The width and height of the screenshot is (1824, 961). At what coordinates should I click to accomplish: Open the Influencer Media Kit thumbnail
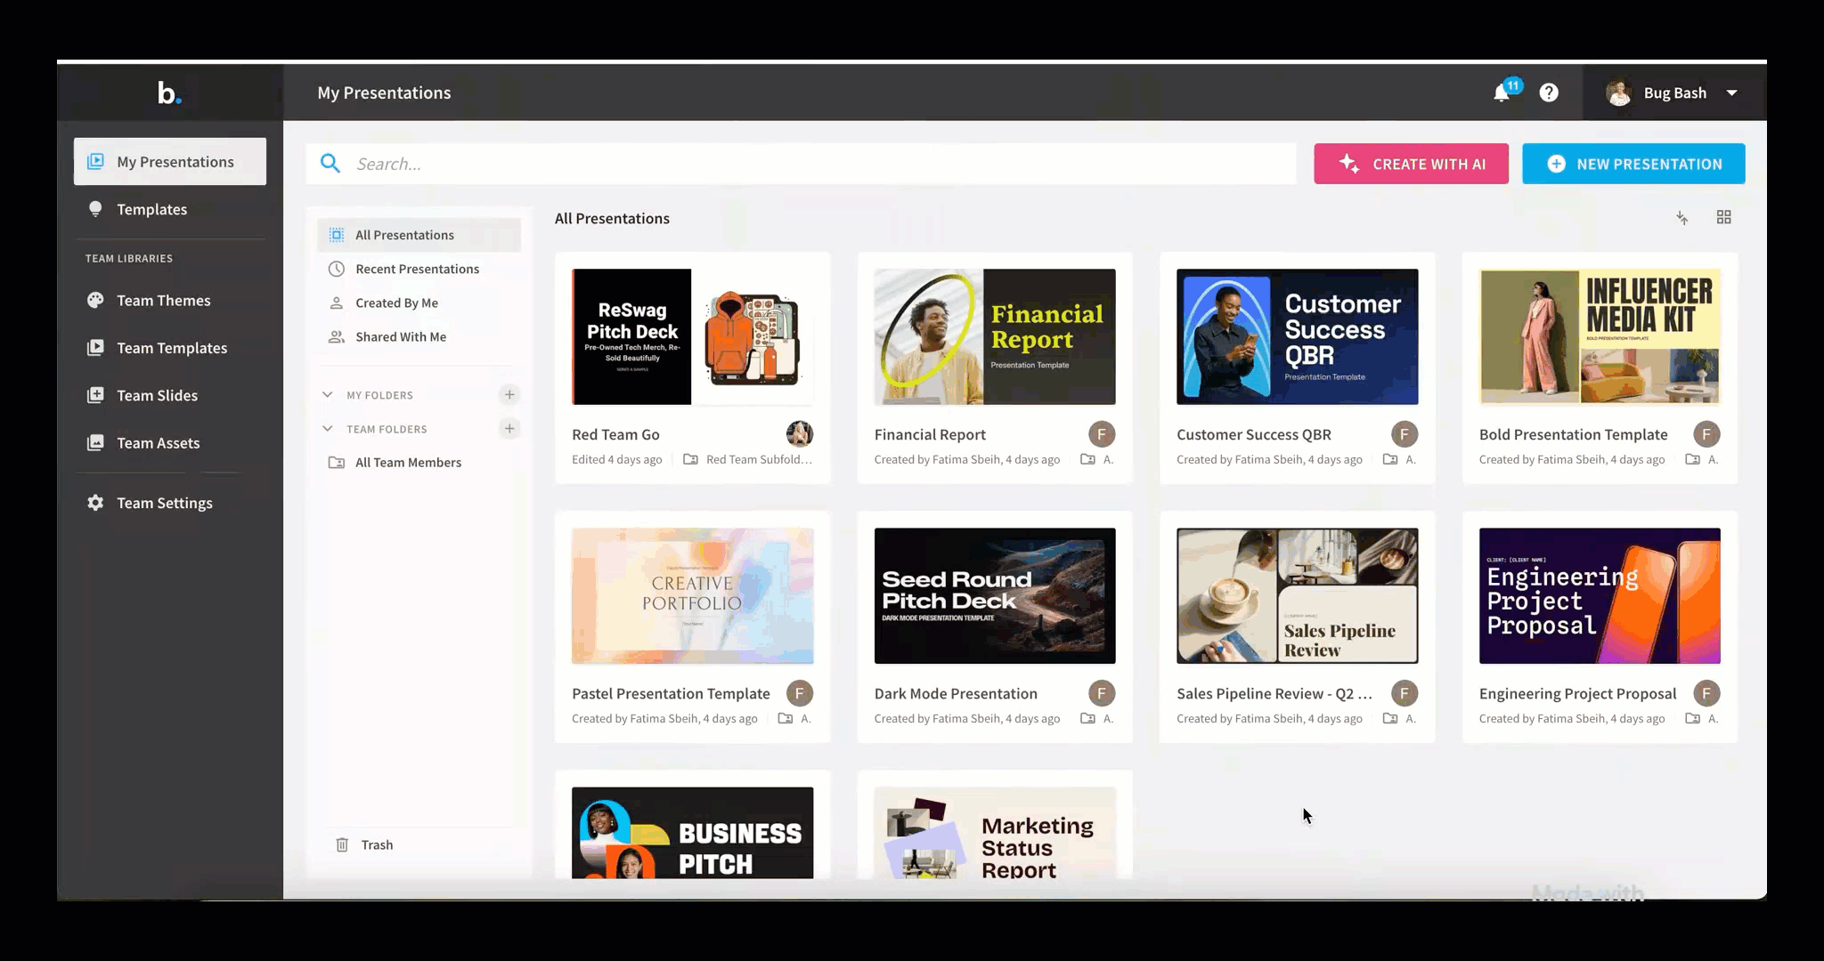point(1600,336)
